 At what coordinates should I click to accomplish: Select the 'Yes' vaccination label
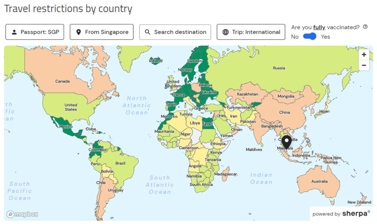coord(325,37)
